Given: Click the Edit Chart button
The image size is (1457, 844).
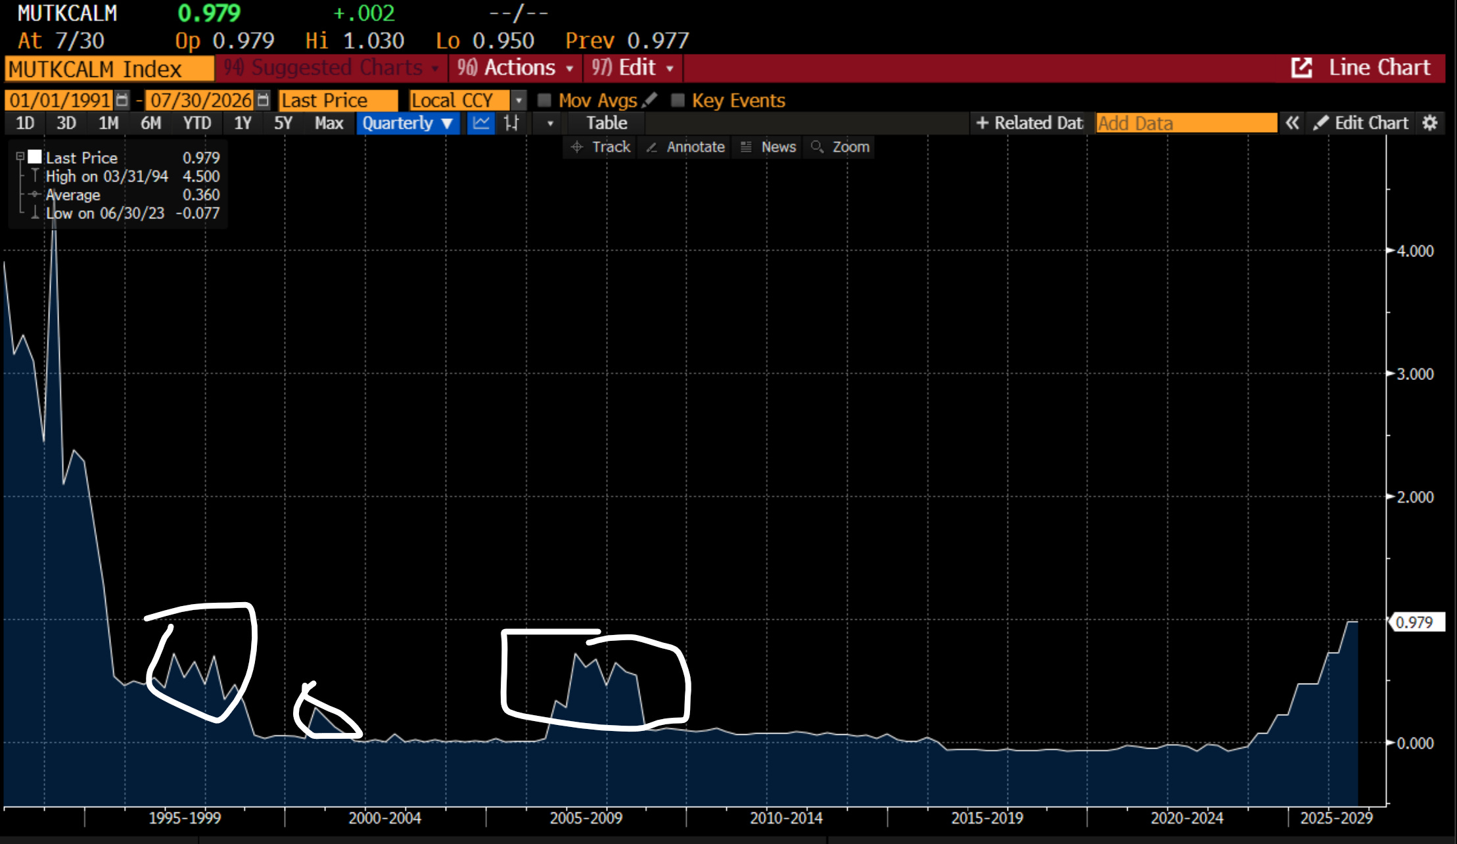Looking at the screenshot, I should (x=1361, y=123).
